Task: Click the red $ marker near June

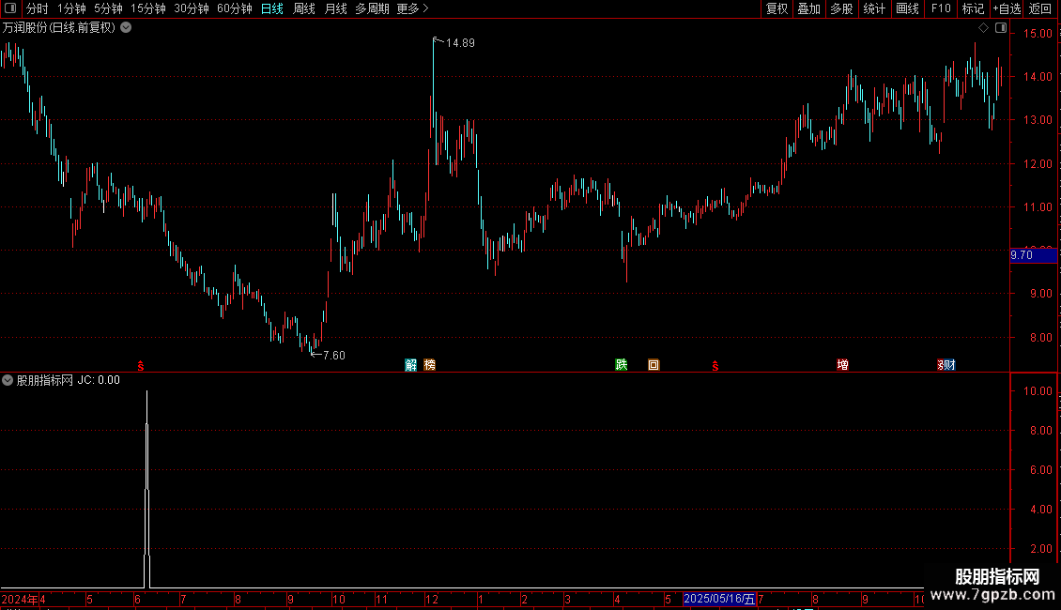Action: [141, 366]
